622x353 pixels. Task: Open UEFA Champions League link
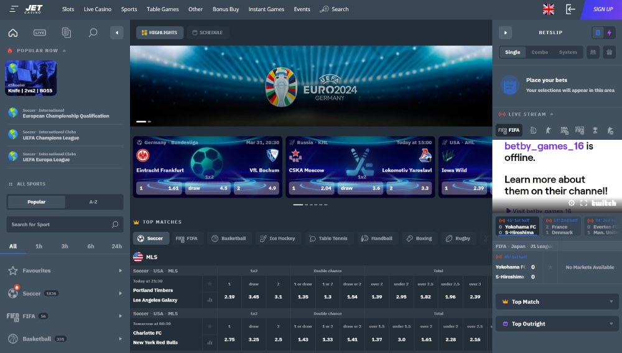coord(51,138)
